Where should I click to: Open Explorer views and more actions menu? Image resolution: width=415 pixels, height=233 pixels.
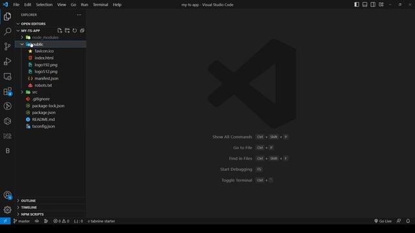[79, 15]
